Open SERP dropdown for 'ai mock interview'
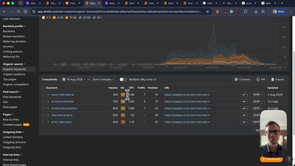 coord(257,101)
